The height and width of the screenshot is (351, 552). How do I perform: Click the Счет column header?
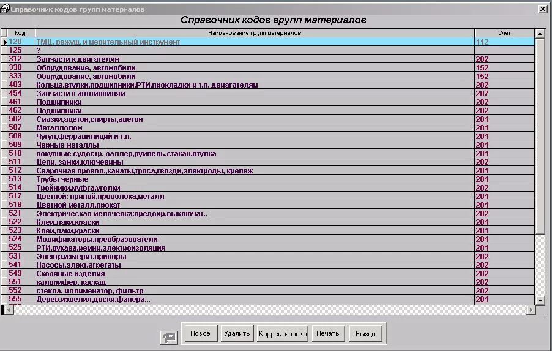pyautogui.click(x=504, y=33)
